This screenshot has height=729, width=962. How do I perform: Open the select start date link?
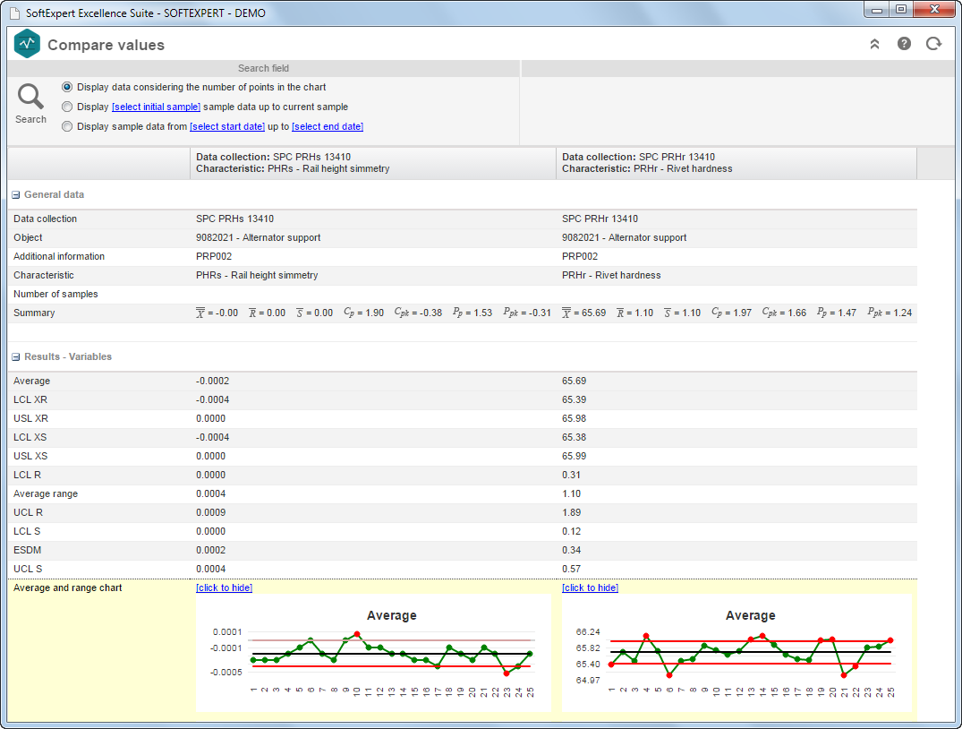[x=227, y=126]
